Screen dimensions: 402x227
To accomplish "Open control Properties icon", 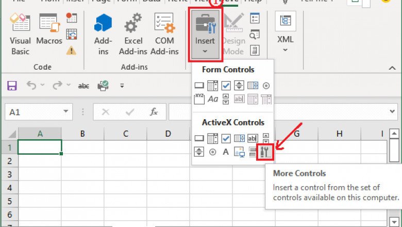I will [255, 18].
